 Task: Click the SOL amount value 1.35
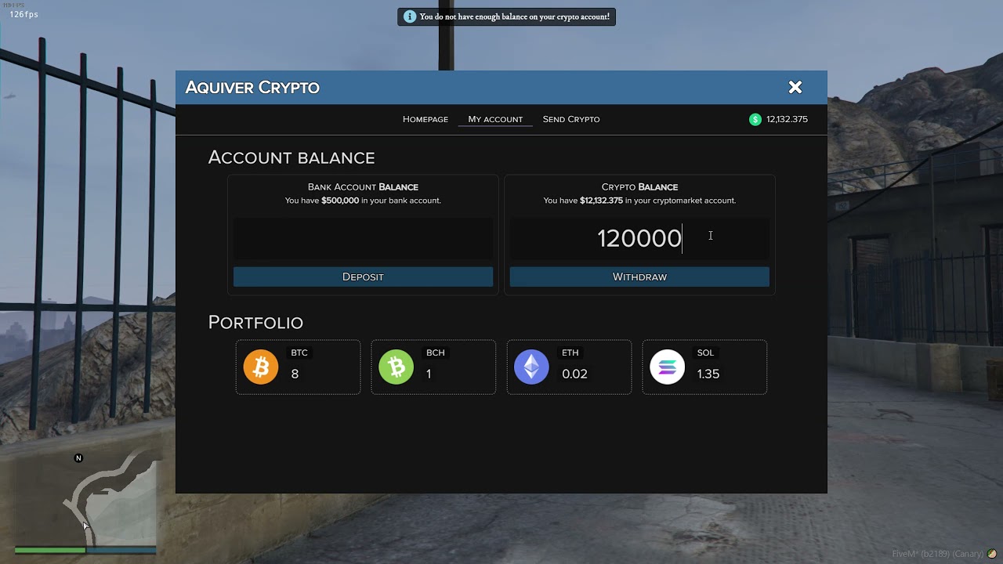[x=708, y=374]
